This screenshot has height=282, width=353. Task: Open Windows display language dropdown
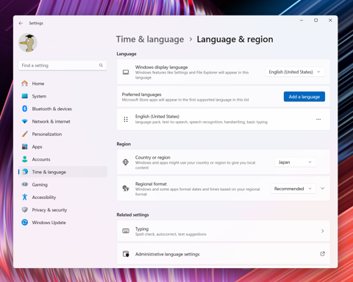(295, 72)
